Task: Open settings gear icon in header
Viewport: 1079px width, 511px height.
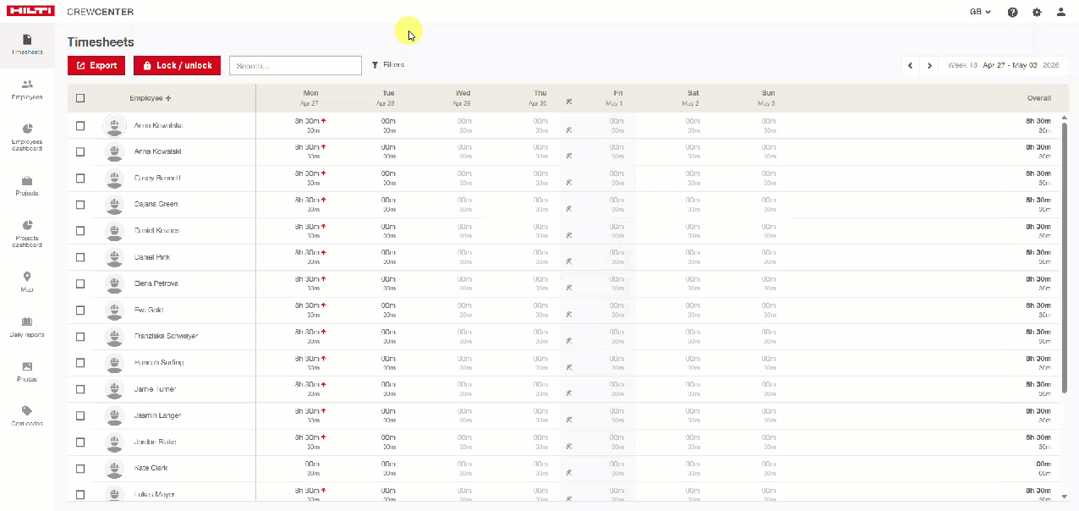Action: [x=1037, y=13]
